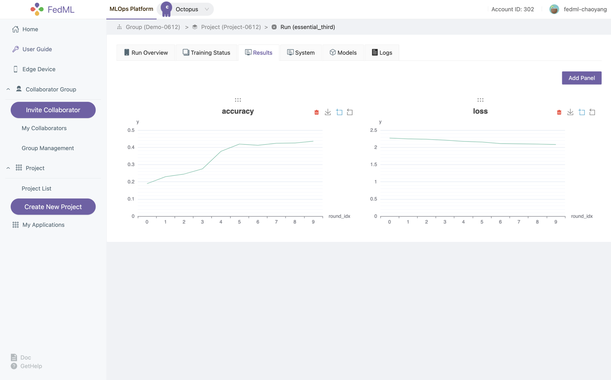Viewport: 611px width, 380px height.
Task: Enable zoom selection on accuracy chart
Action: (x=339, y=112)
